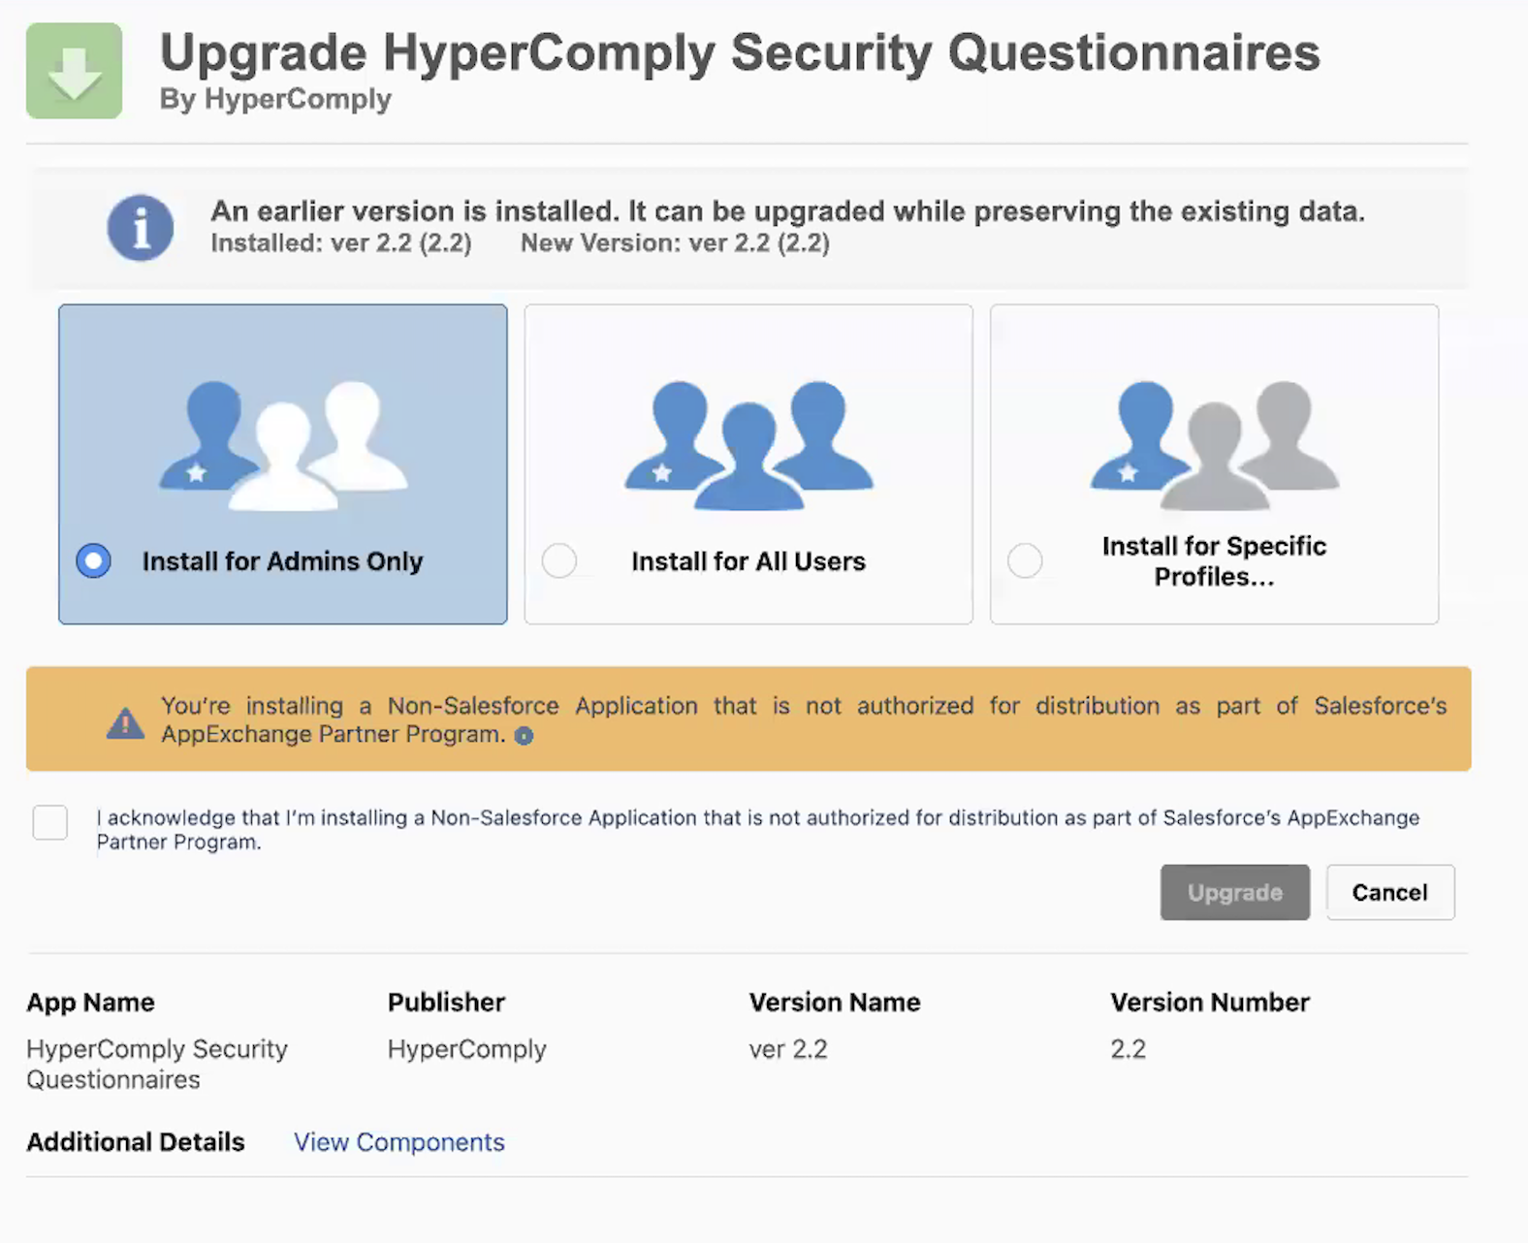Click the Install for Admins Only label

[282, 561]
